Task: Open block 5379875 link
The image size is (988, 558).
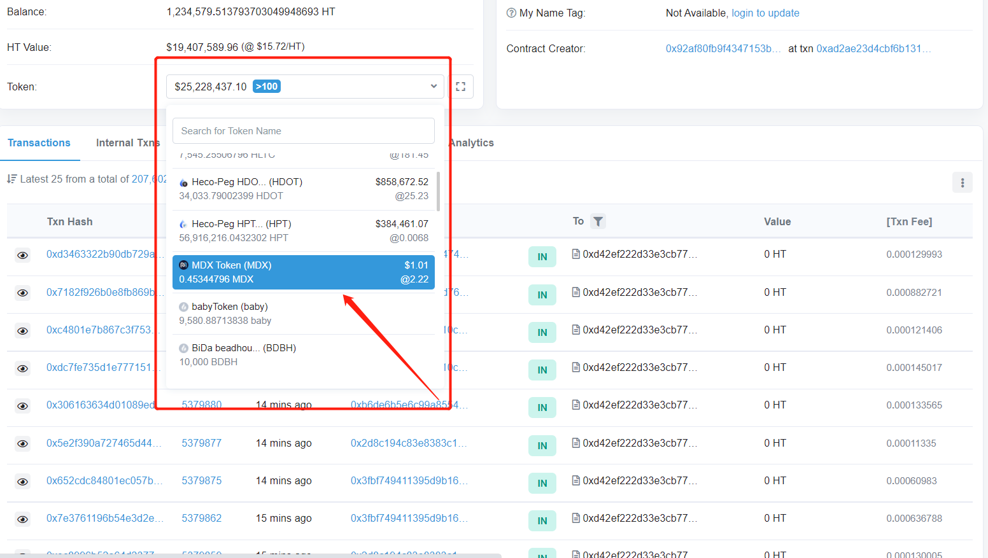Action: (x=202, y=480)
